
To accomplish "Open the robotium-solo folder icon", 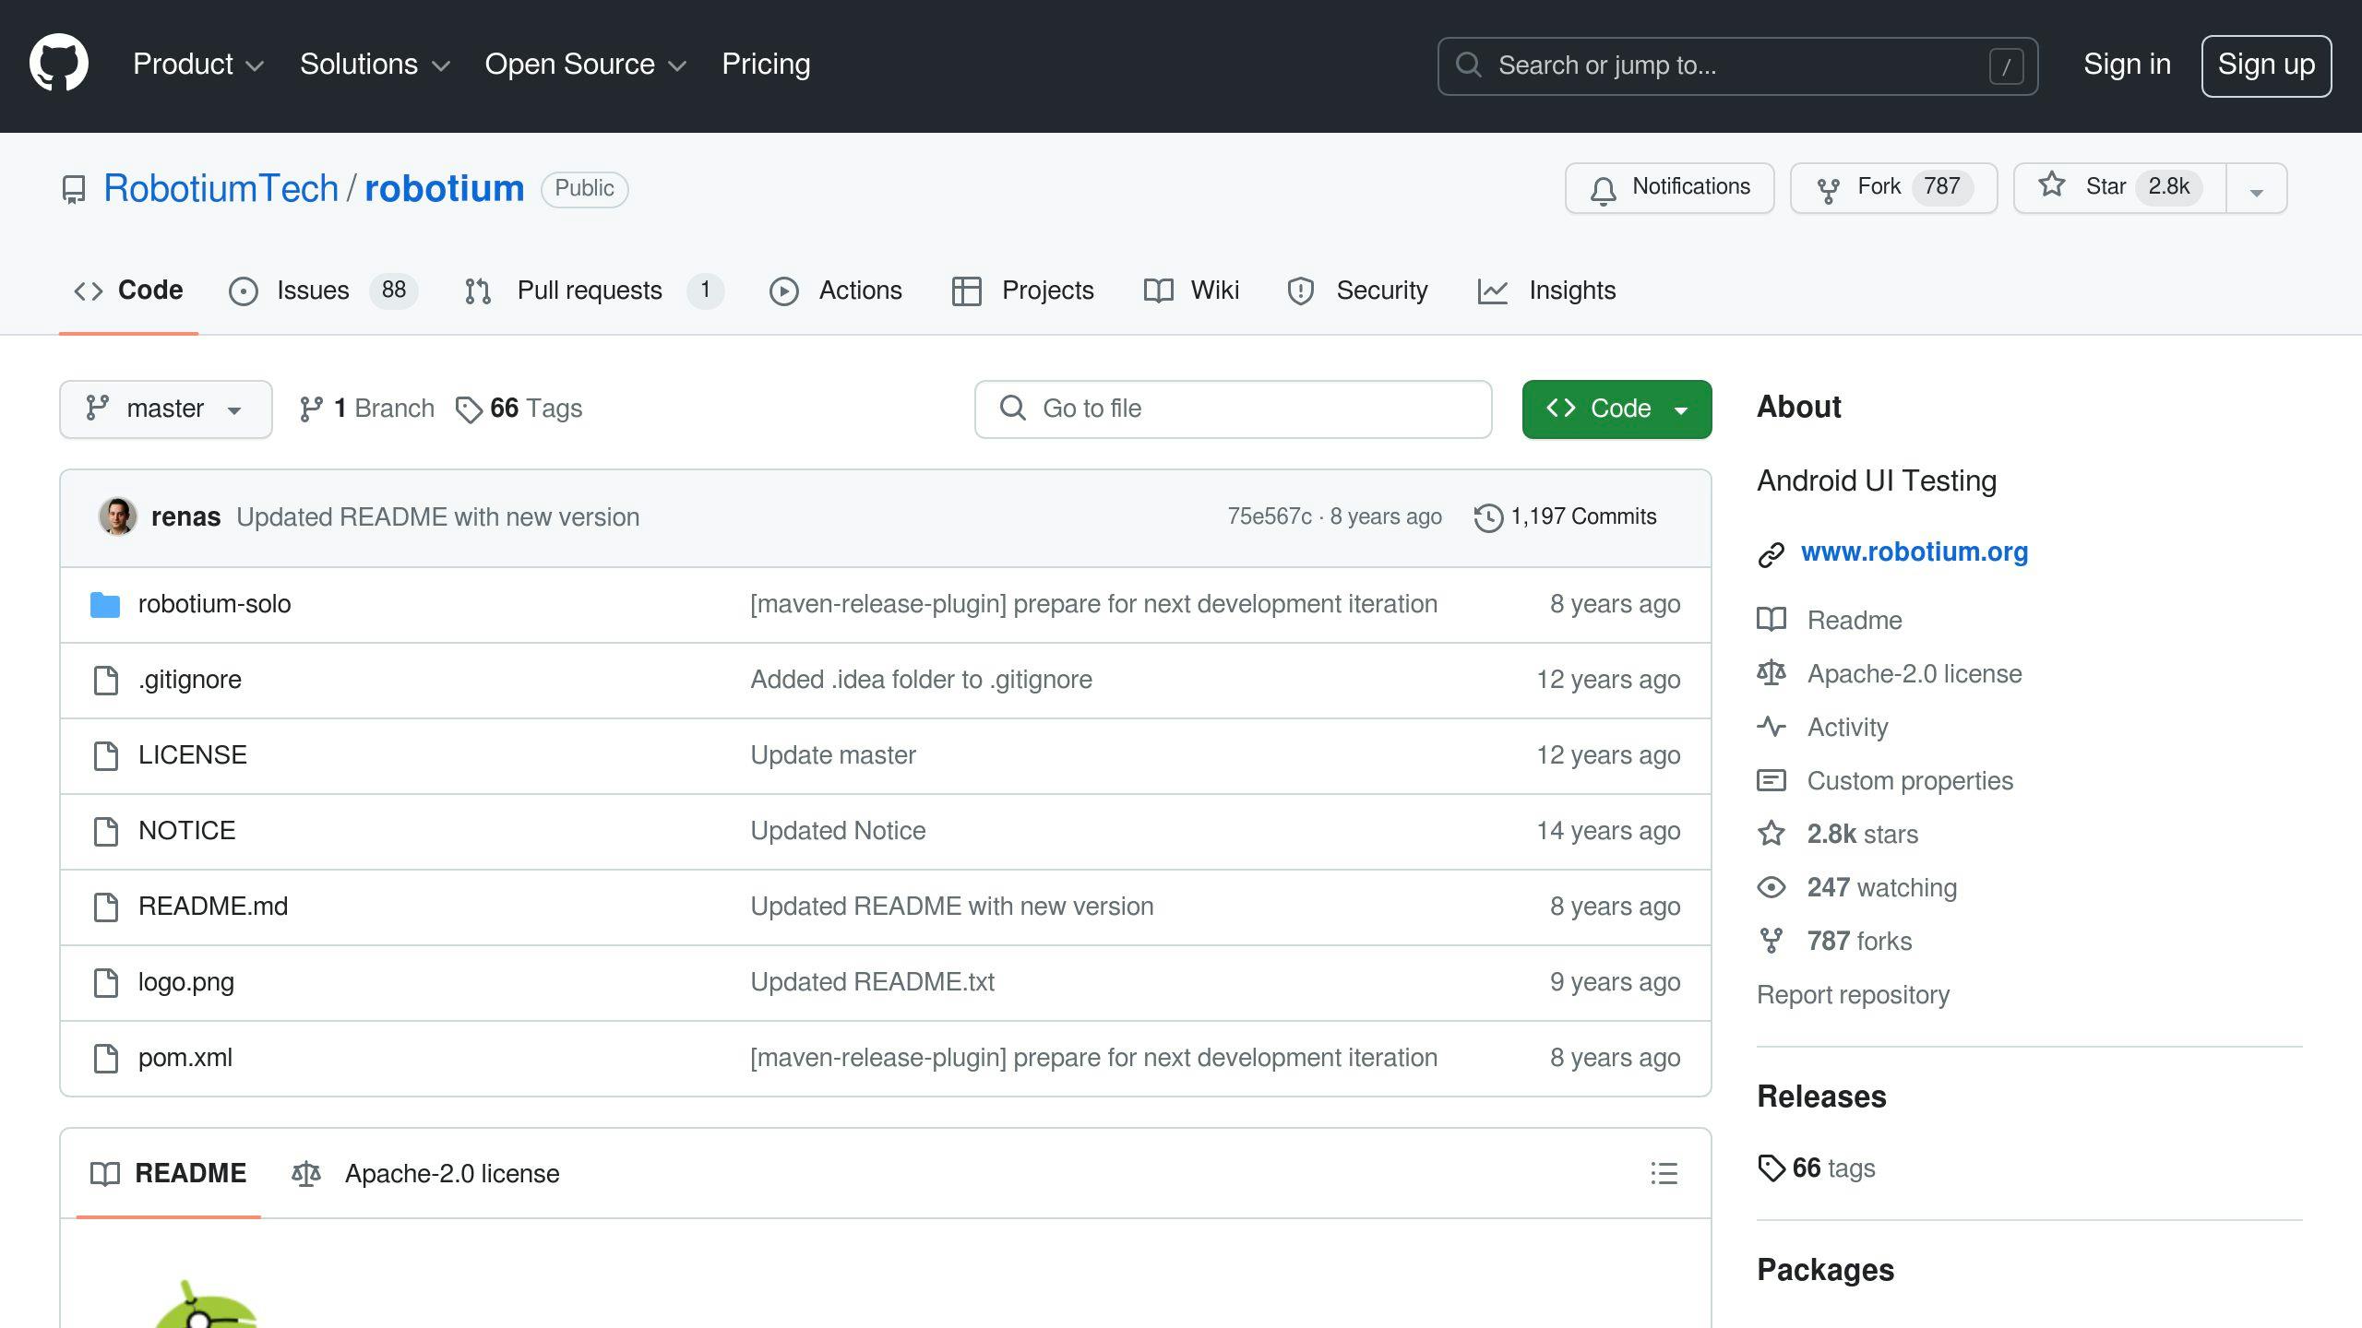I will click(105, 605).
